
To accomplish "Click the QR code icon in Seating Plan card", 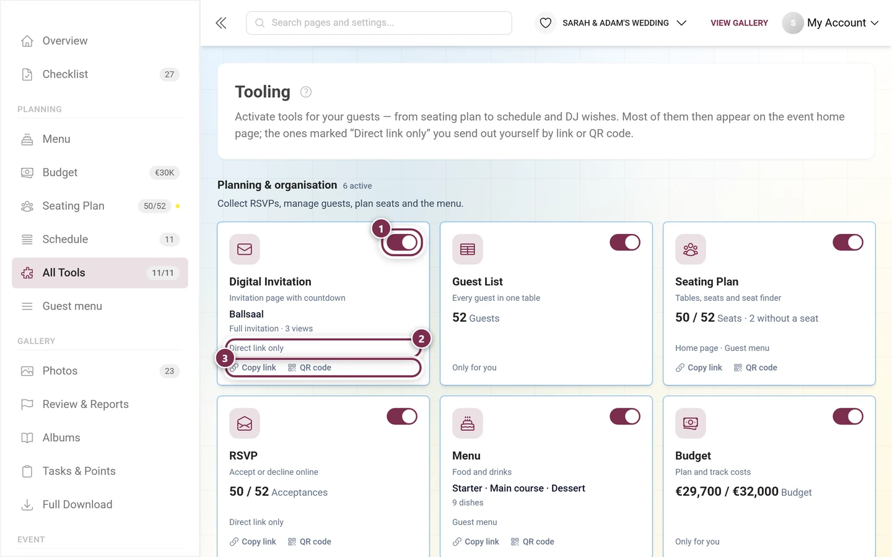I will point(738,368).
